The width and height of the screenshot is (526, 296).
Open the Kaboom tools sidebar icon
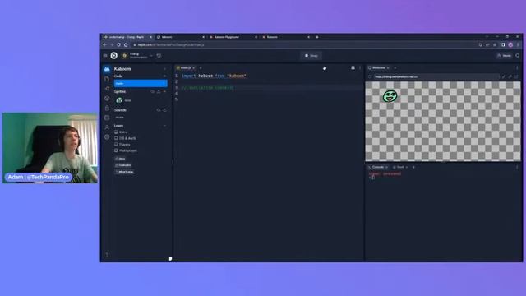107,69
